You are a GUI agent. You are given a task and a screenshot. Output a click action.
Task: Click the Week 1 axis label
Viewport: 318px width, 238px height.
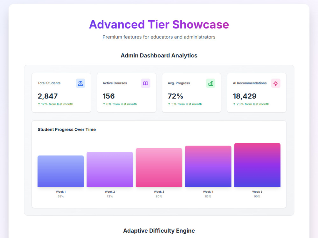(61, 192)
